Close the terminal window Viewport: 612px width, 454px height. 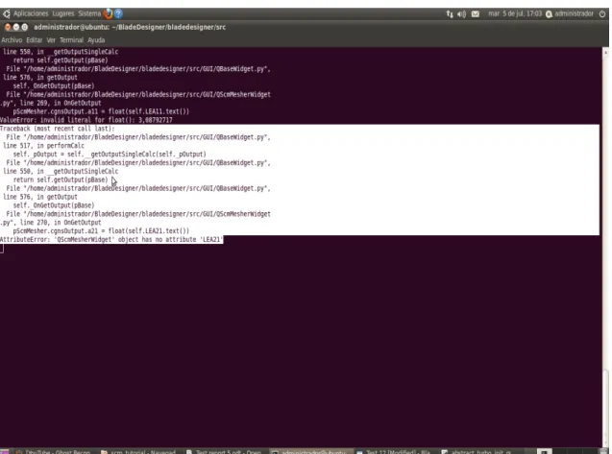[8, 27]
